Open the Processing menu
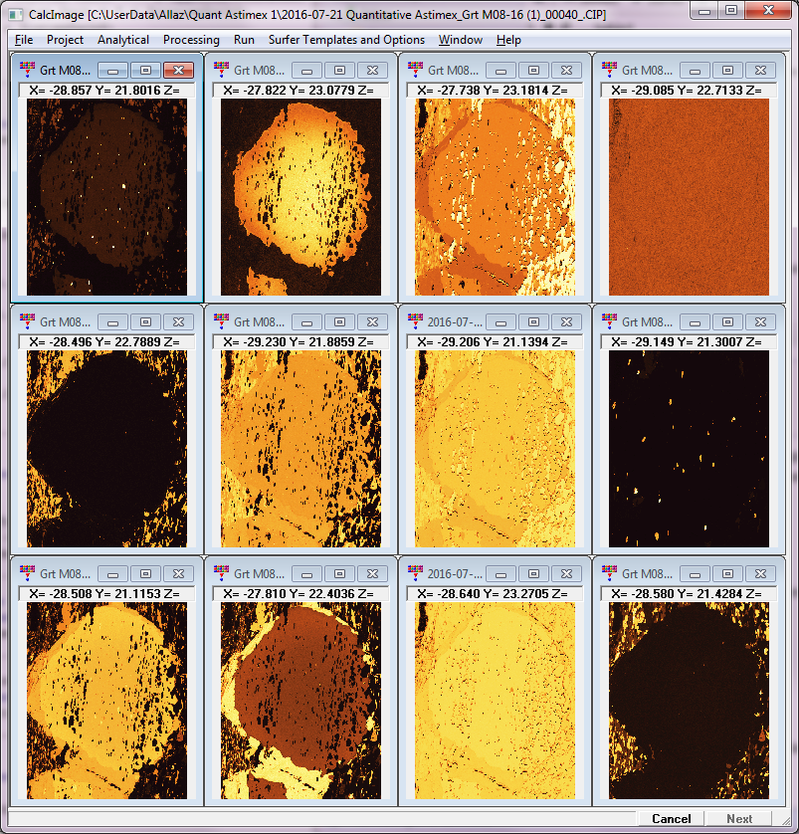 (191, 40)
